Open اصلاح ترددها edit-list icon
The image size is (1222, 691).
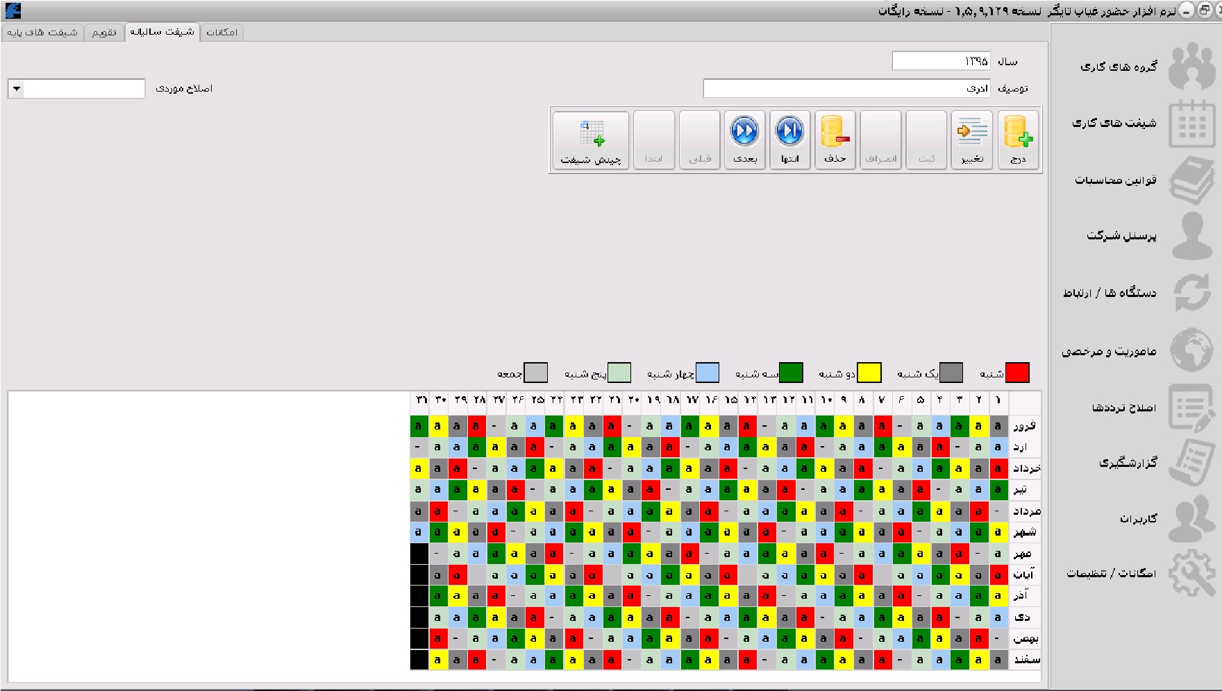1191,408
